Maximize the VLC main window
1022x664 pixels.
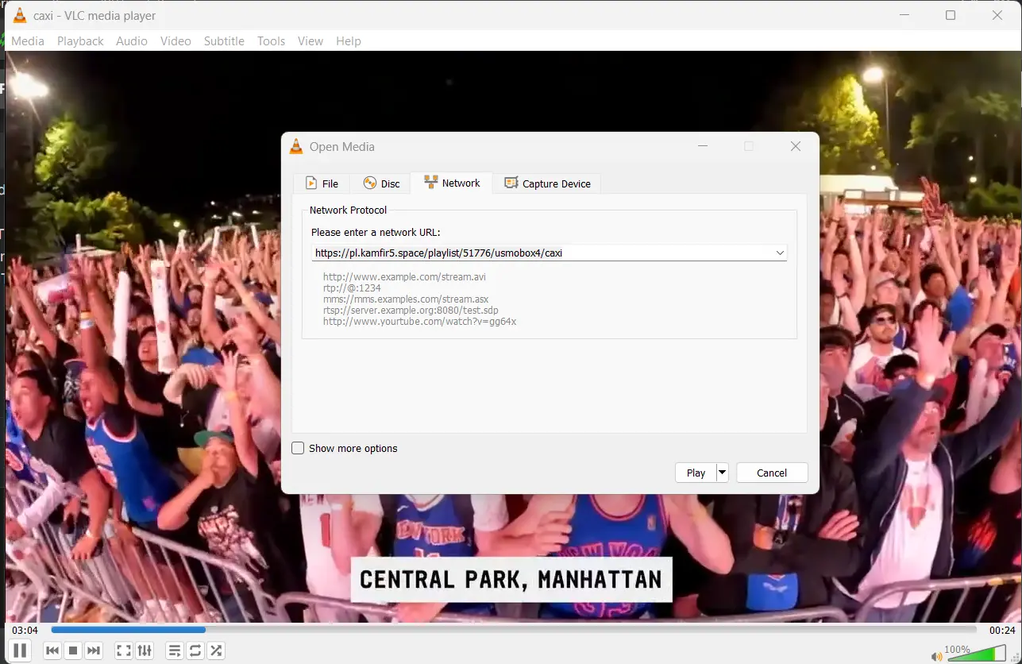tap(951, 15)
